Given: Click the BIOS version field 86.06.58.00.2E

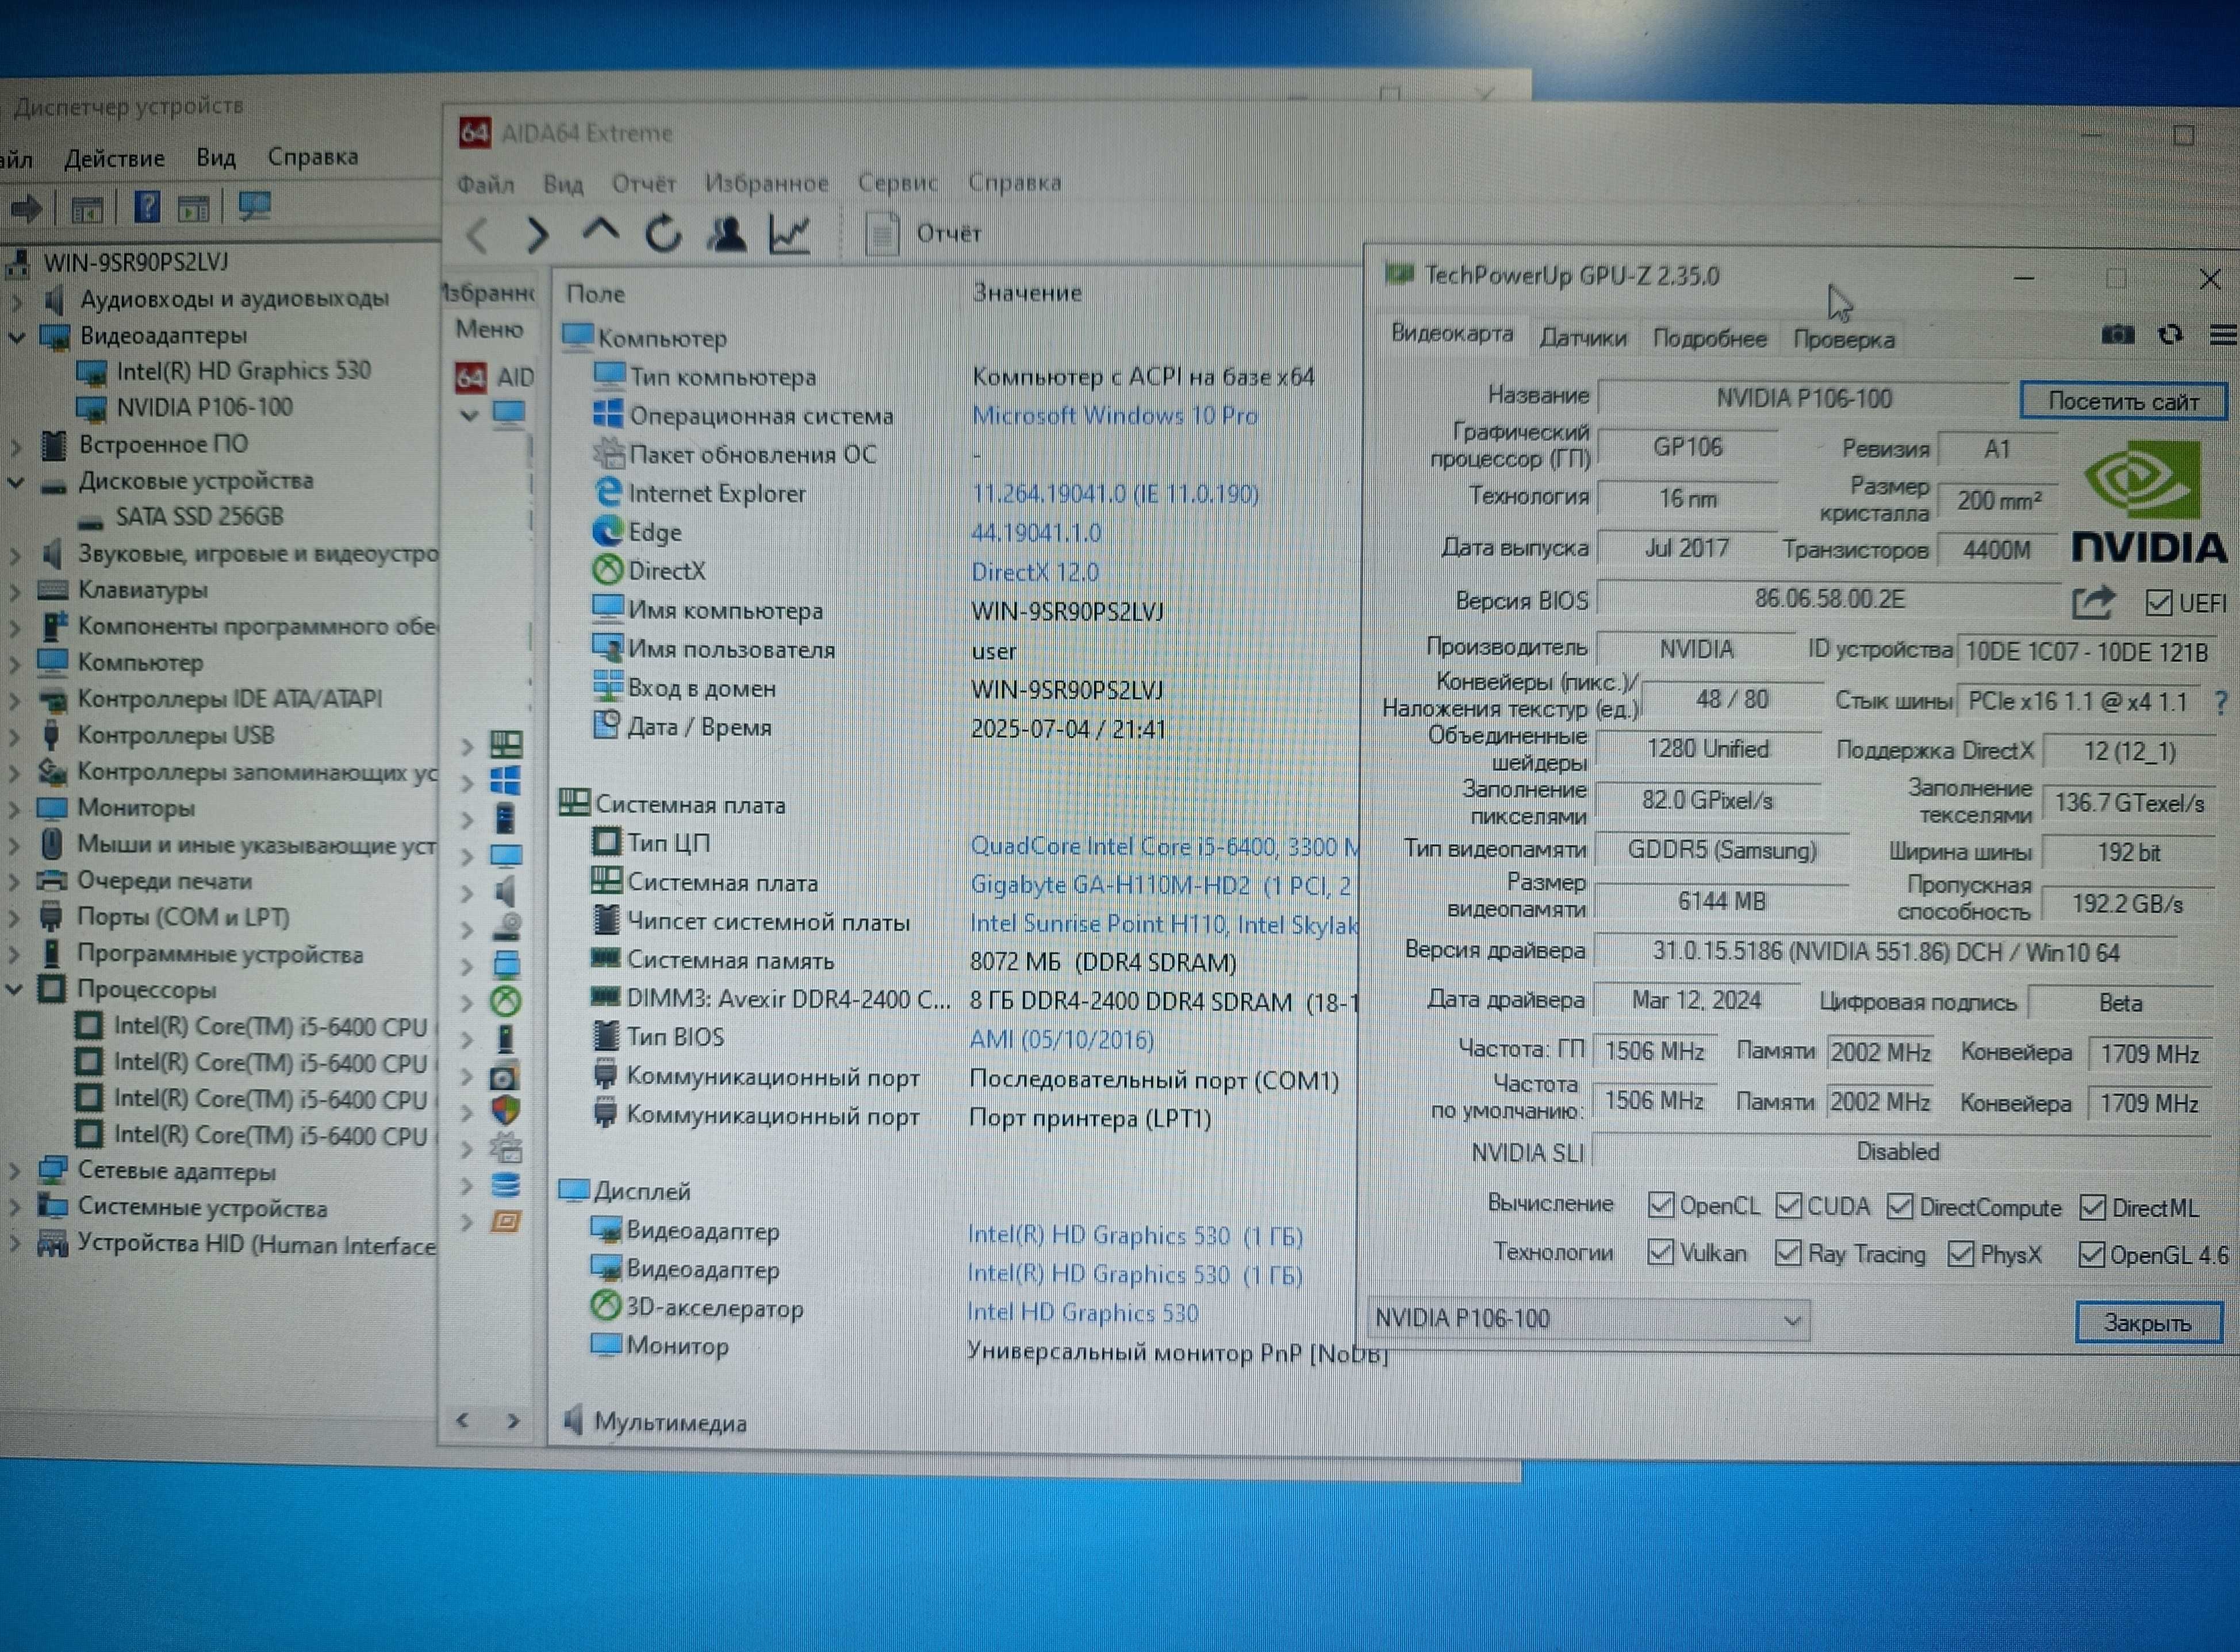Looking at the screenshot, I should pyautogui.click(x=1828, y=599).
